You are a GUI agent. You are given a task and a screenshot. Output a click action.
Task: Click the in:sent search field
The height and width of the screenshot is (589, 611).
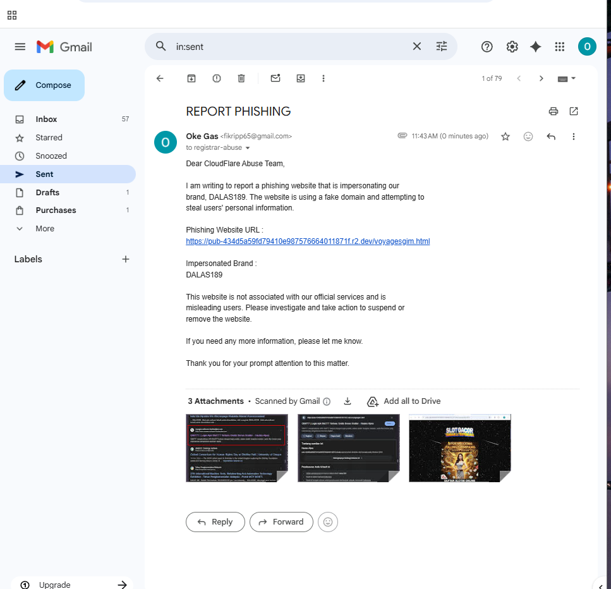pyautogui.click(x=290, y=47)
